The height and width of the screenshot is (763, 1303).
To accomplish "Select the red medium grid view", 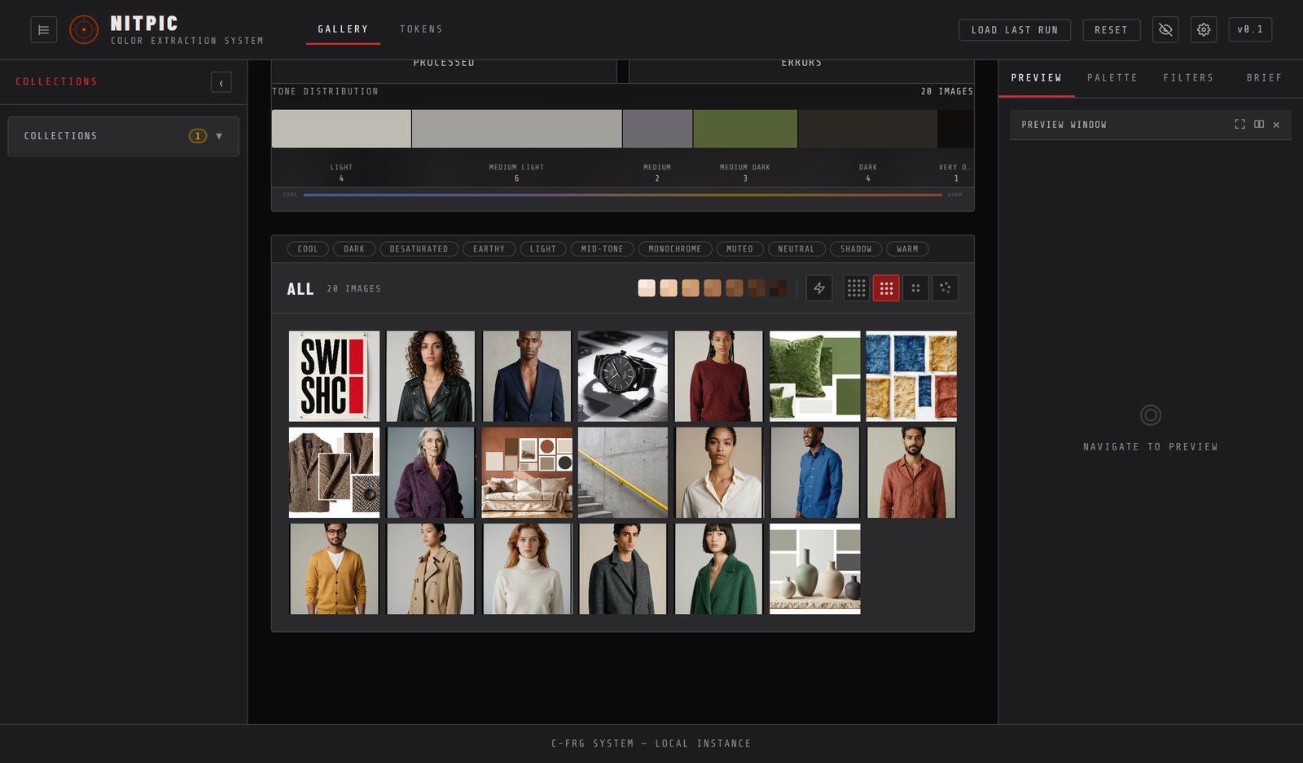I will (886, 288).
